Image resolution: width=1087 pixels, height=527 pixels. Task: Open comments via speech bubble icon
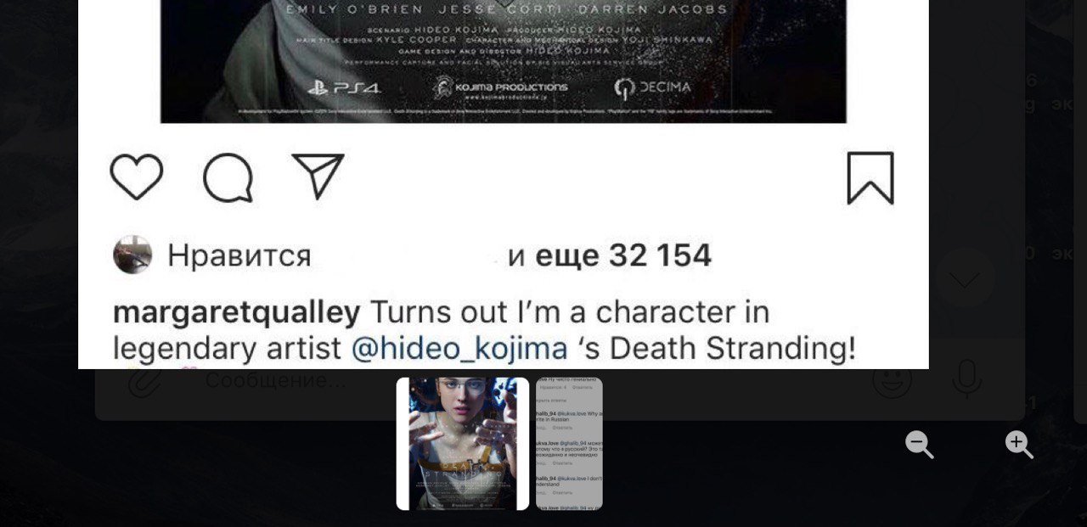tap(228, 177)
